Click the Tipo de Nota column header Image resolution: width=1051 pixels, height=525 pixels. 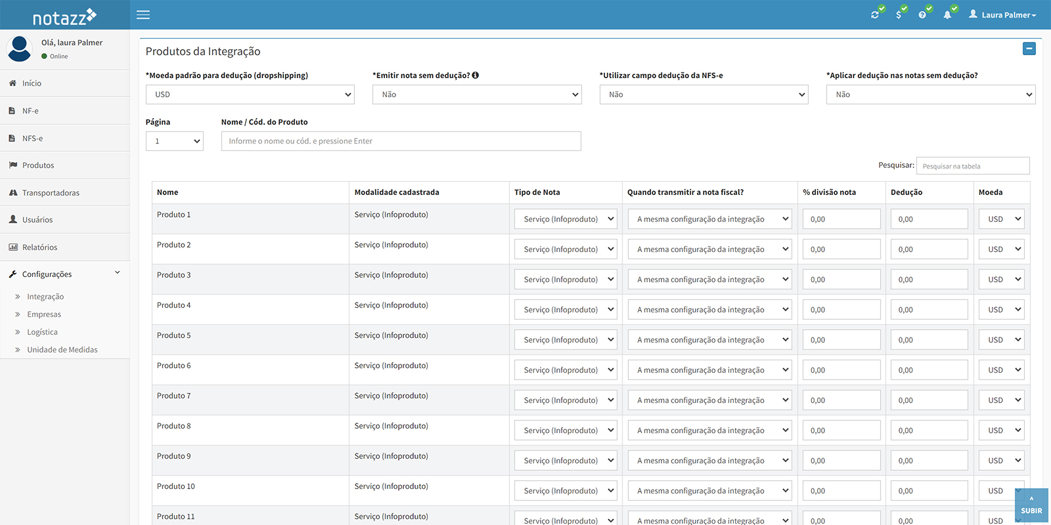point(566,192)
